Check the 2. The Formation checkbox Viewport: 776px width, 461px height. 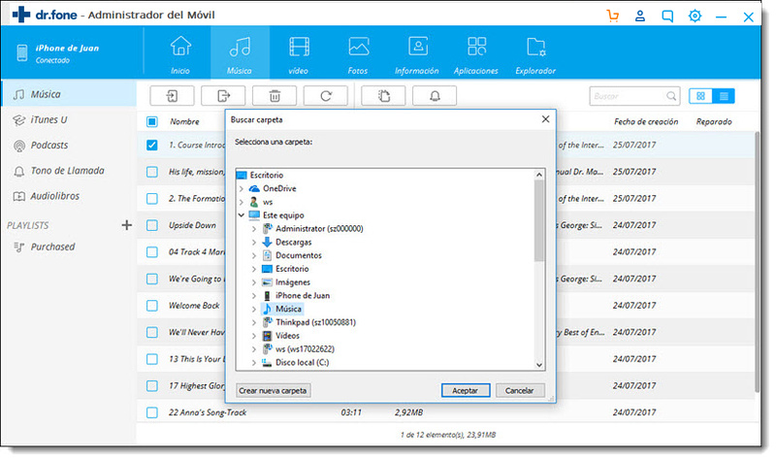coord(152,199)
